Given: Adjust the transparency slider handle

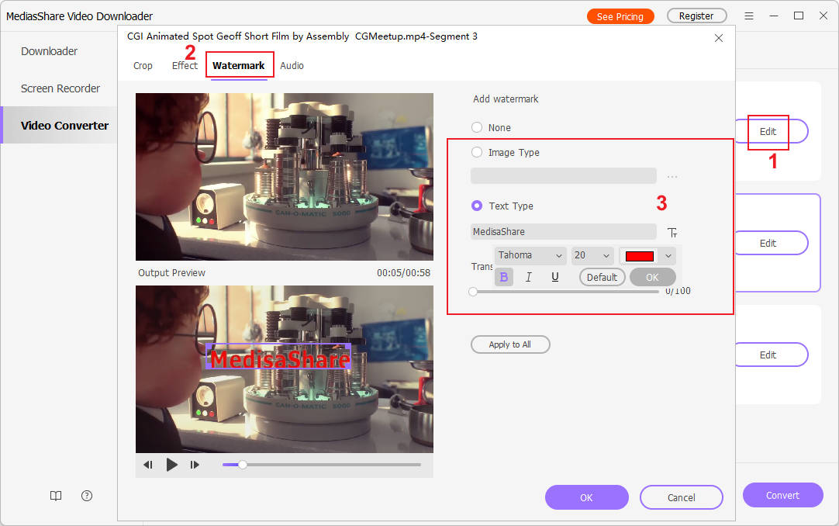Looking at the screenshot, I should [472, 292].
